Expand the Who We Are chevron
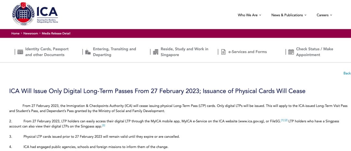Screen dimensions: 351x151 260,15
